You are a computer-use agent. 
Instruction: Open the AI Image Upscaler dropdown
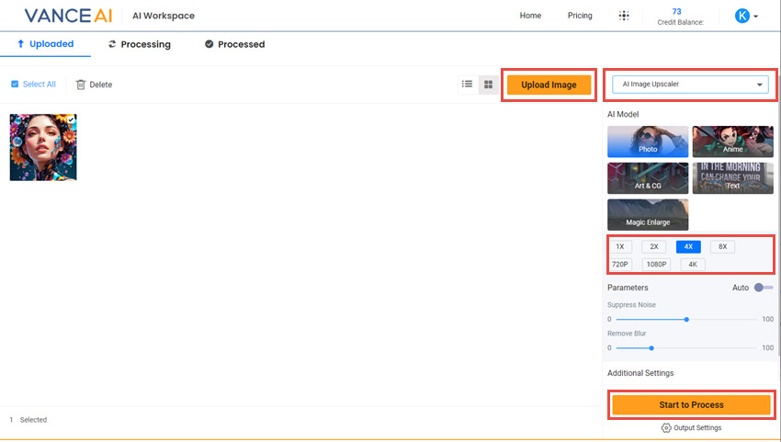[690, 85]
